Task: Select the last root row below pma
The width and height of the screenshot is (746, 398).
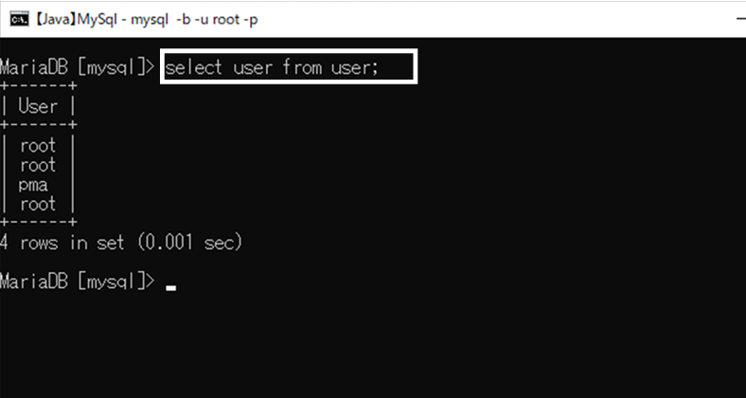Action: tap(38, 205)
